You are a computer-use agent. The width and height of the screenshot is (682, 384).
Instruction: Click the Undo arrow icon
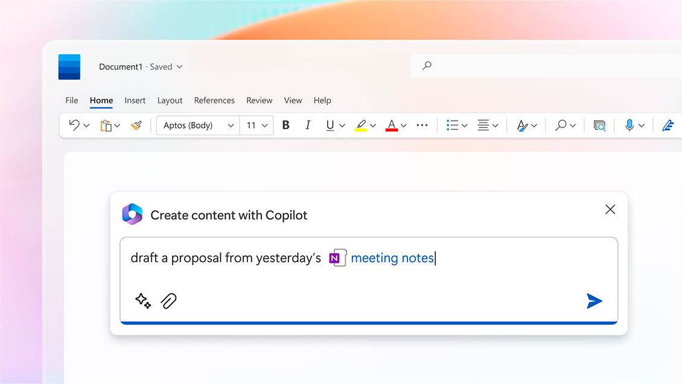[x=74, y=125]
